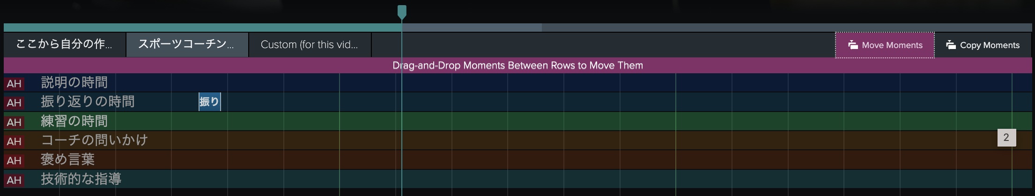Click the AH badge beside 技術的な指導
Image resolution: width=1035 pixels, height=196 pixels.
pyautogui.click(x=14, y=180)
